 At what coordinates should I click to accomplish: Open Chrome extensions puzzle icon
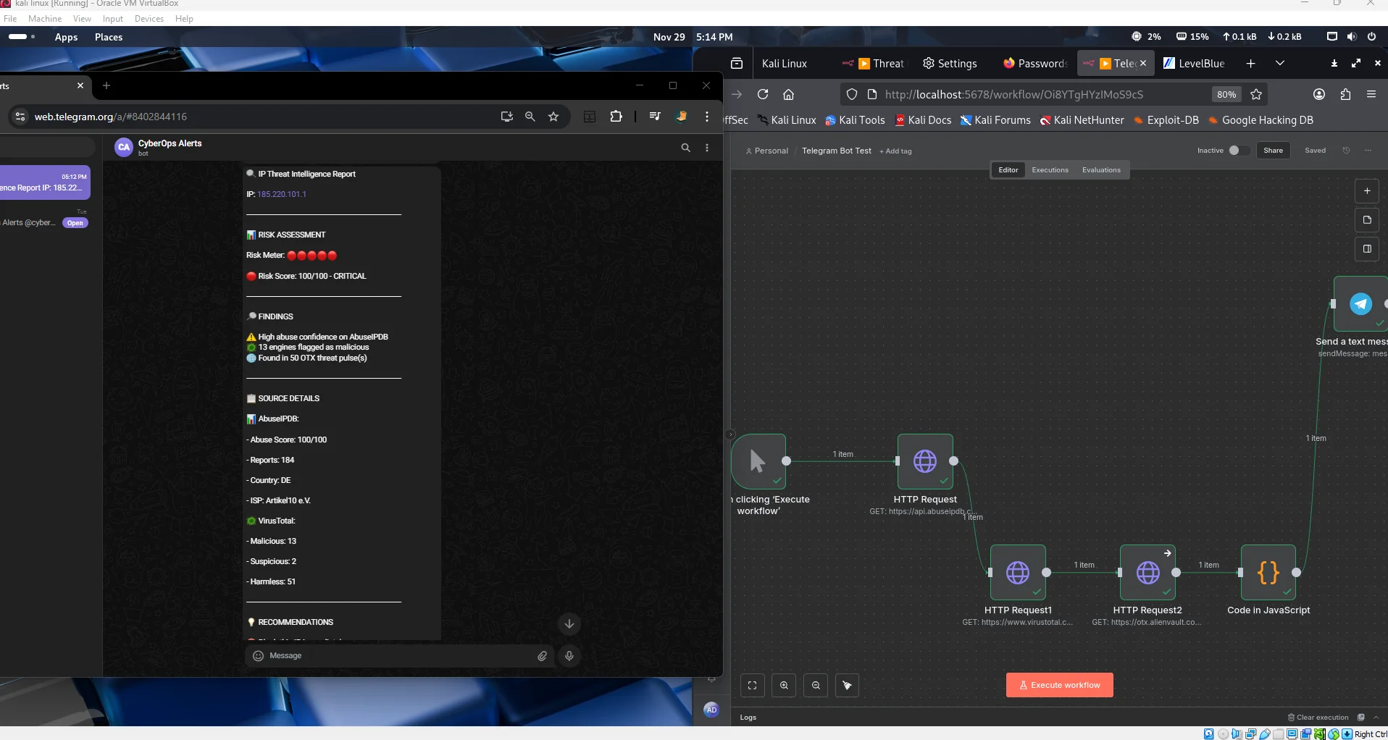[616, 117]
